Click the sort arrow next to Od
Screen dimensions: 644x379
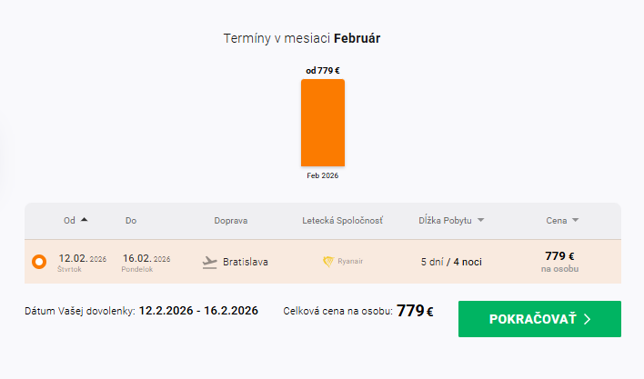coord(85,220)
